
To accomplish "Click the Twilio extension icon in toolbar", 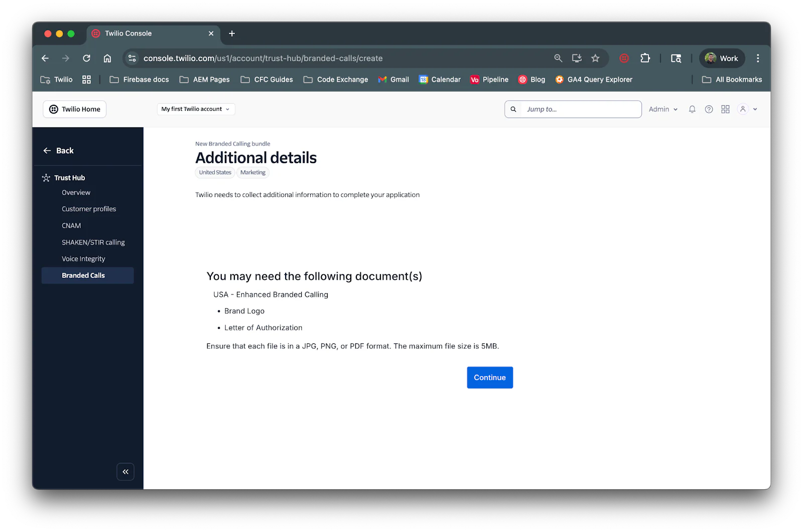I will pyautogui.click(x=623, y=58).
